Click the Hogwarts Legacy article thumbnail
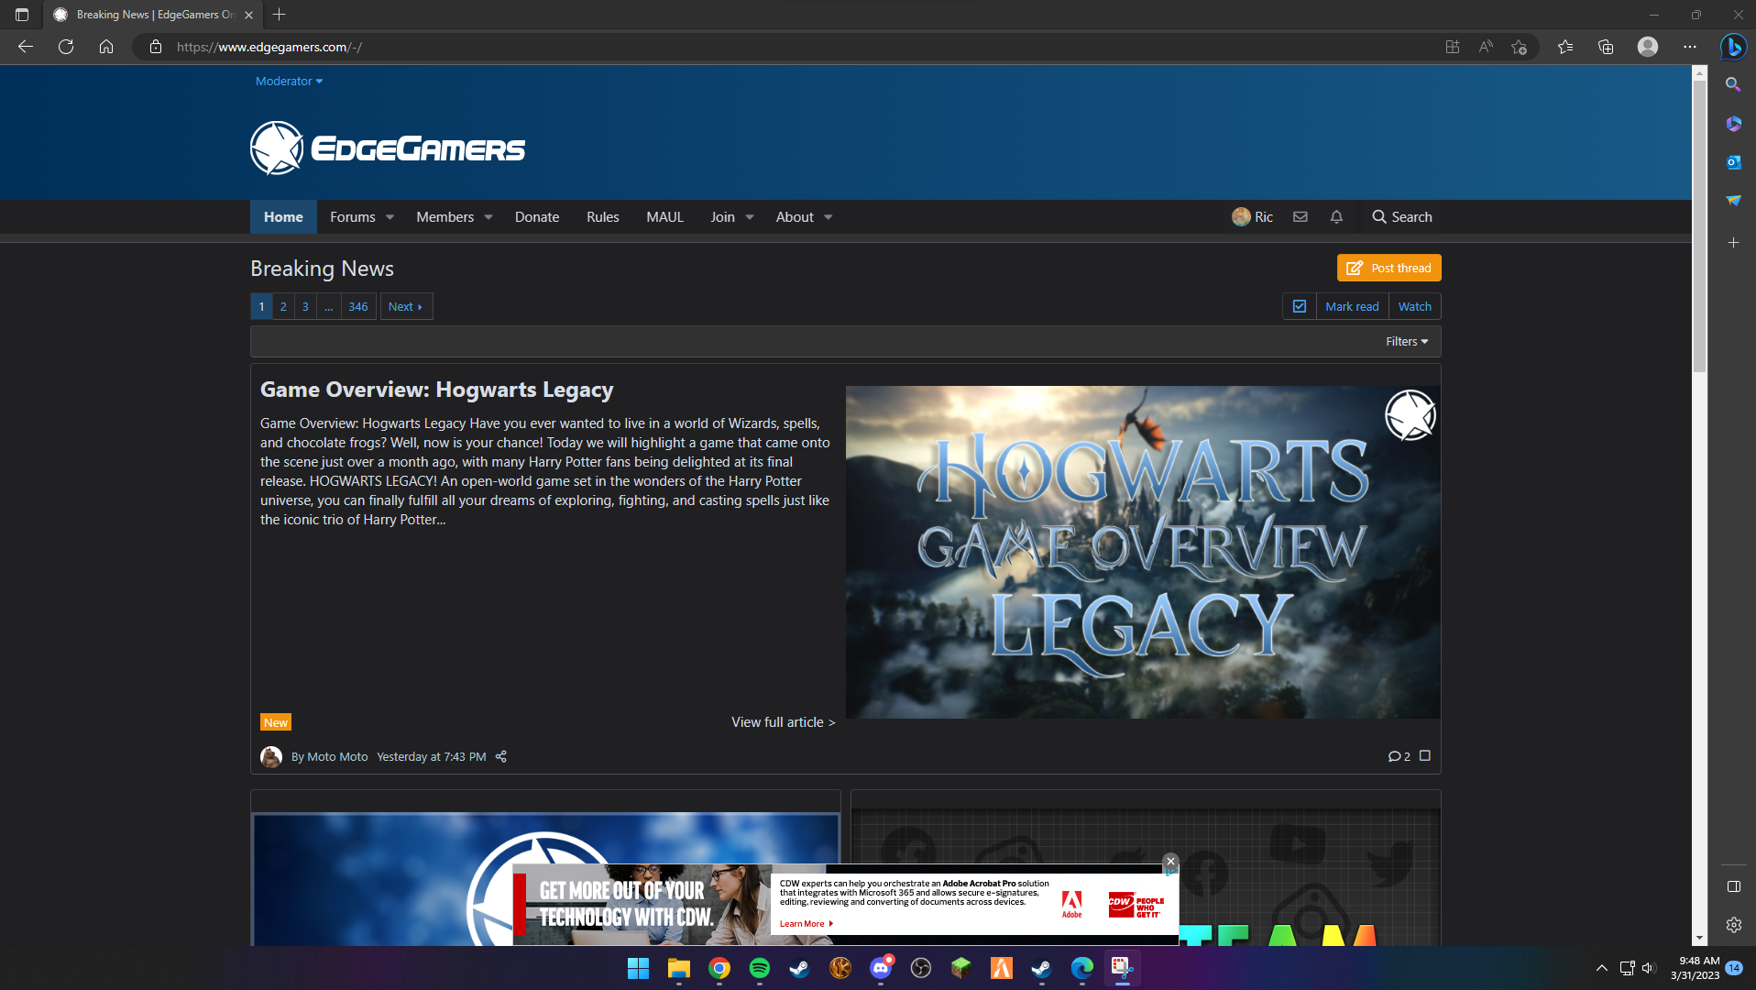This screenshot has height=990, width=1756. [x=1143, y=553]
